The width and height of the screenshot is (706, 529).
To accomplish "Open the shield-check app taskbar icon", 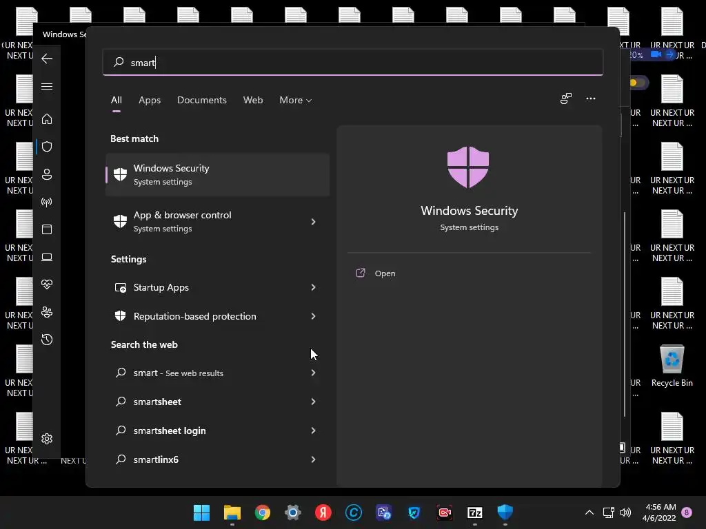I will [x=414, y=512].
